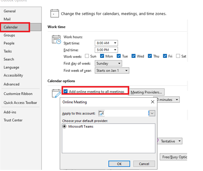Click the calendar pencil icon under Calendar options
This screenshot has width=203, height=171.
pyautogui.click(x=56, y=93)
